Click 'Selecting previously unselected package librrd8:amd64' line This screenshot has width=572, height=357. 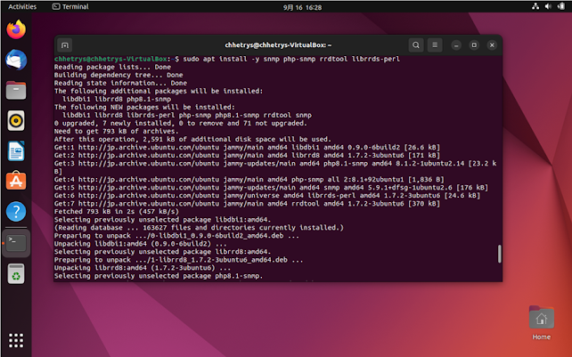pyautogui.click(x=163, y=251)
